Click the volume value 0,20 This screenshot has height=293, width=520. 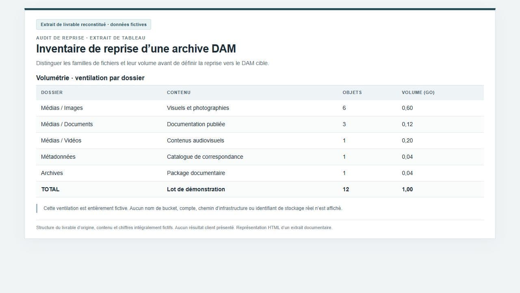[407, 140]
